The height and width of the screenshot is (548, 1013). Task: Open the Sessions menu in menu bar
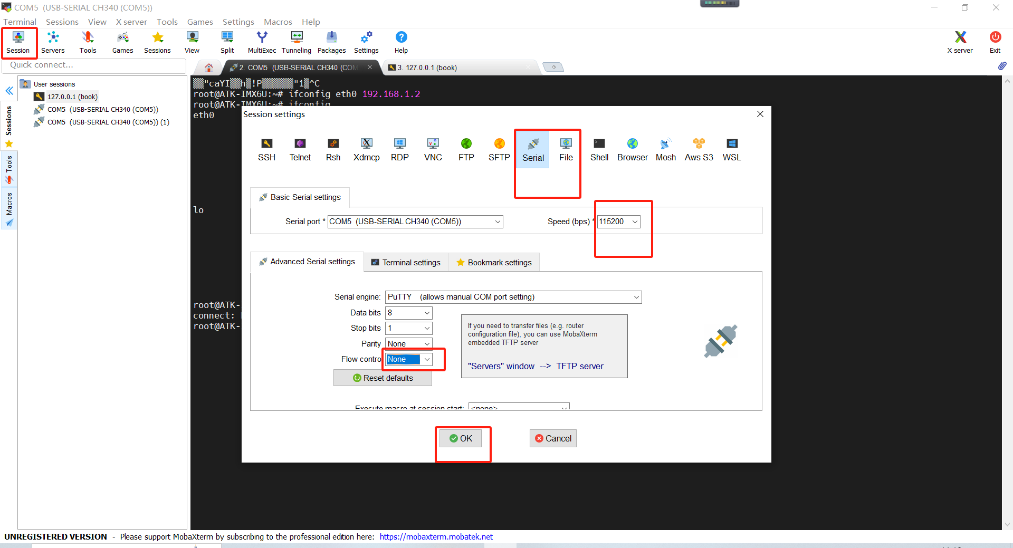pyautogui.click(x=62, y=22)
